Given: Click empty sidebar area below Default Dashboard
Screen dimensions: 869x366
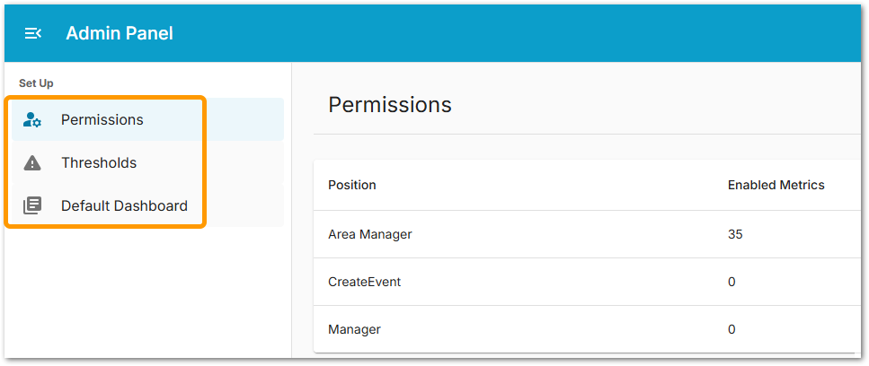Looking at the screenshot, I should 144,296.
